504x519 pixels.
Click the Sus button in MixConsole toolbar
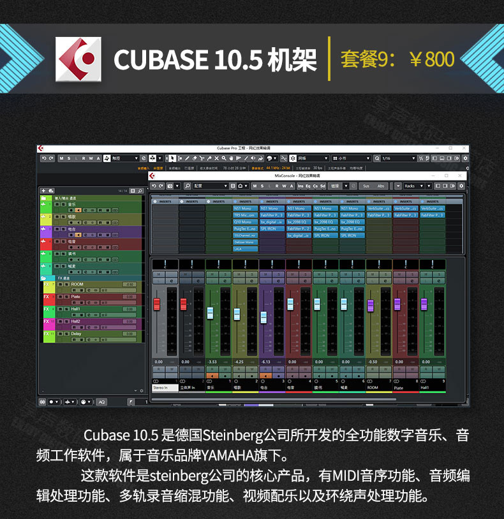click(x=366, y=186)
